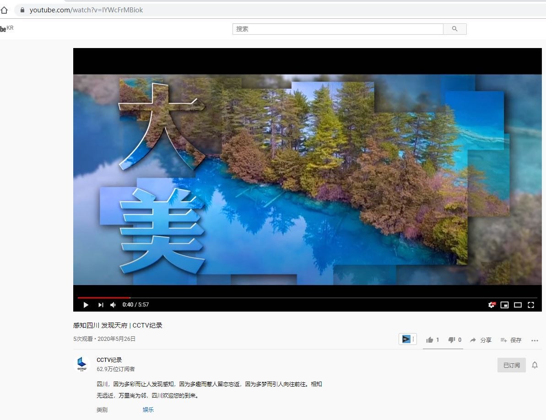This screenshot has width=546, height=420.
Task: Click the magnifier search button
Action: coord(454,29)
